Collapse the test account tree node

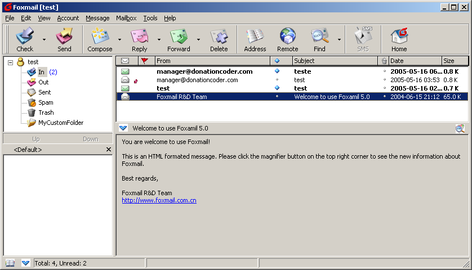click(11, 62)
